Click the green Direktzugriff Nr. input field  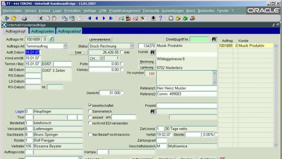199,39
